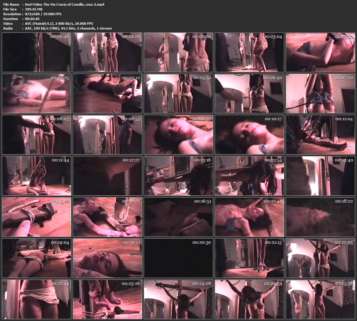Image resolution: width=357 pixels, height=321 pixels.
Task: Click the black frame at 00:20:30
Action: (x=178, y=258)
